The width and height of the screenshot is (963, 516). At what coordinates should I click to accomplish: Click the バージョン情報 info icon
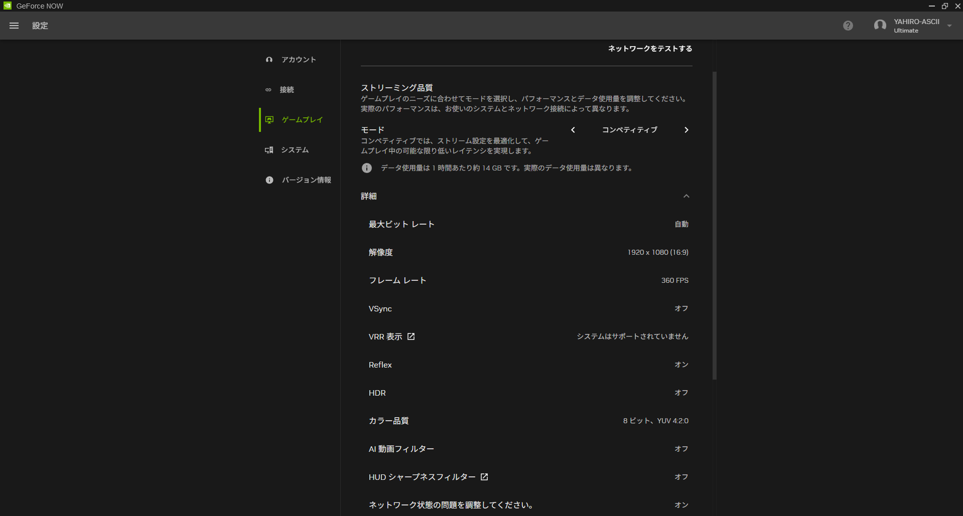click(x=269, y=180)
